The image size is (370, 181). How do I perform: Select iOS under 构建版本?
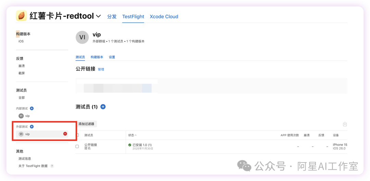coord(21,41)
